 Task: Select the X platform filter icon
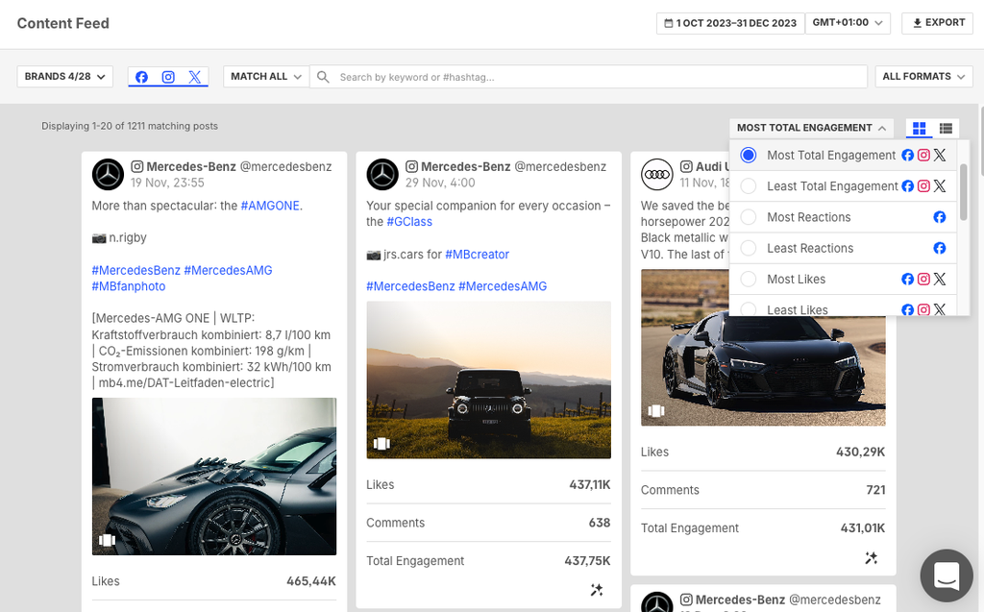click(x=195, y=77)
